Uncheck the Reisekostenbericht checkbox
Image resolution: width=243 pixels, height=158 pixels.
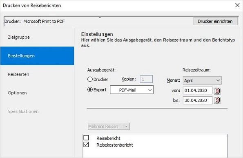[86, 145]
